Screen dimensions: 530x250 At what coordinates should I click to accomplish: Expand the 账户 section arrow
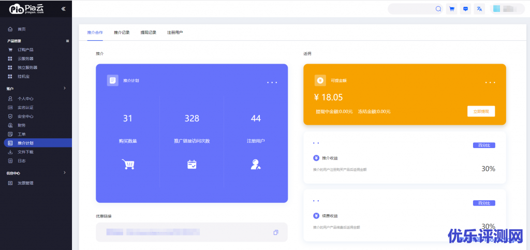[x=65, y=89]
